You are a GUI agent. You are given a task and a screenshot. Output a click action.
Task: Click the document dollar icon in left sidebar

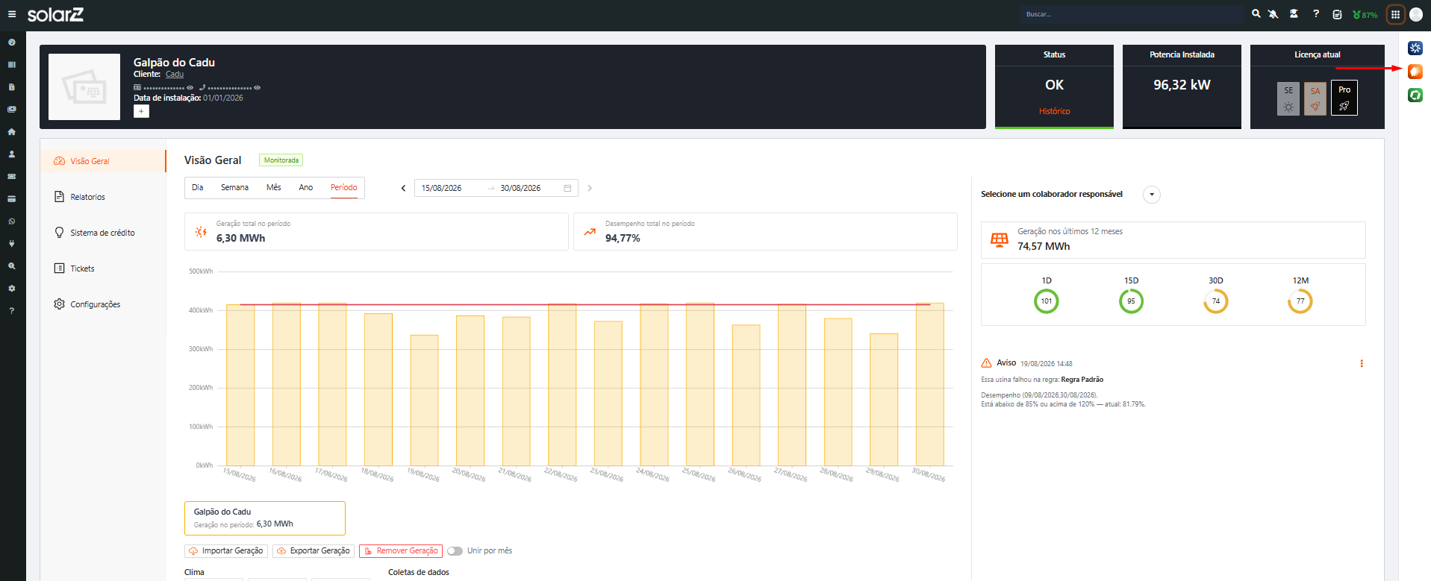[11, 87]
